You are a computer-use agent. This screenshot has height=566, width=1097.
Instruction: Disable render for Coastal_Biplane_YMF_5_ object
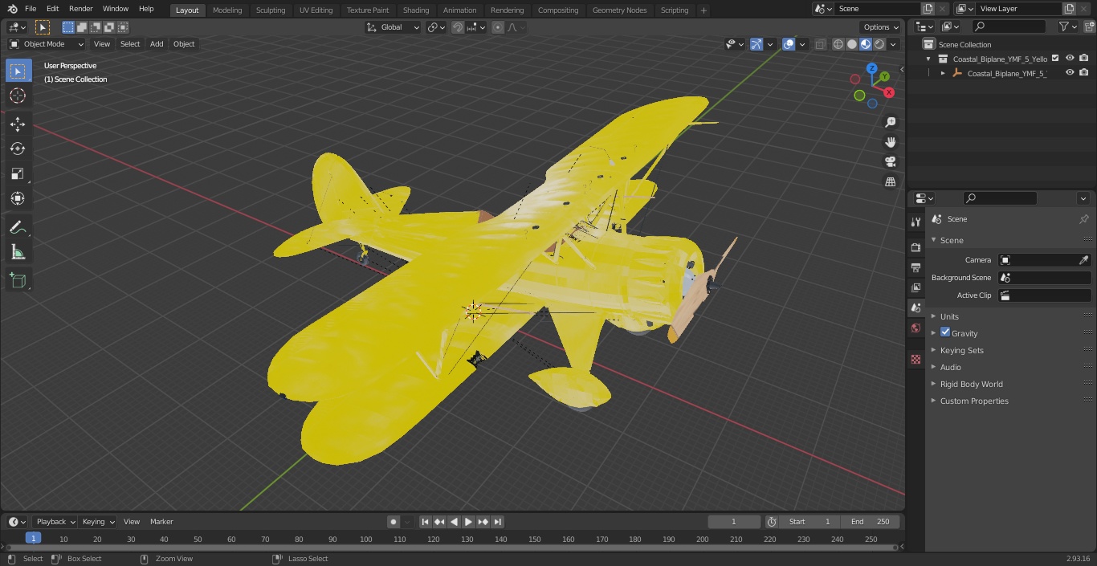tap(1083, 72)
